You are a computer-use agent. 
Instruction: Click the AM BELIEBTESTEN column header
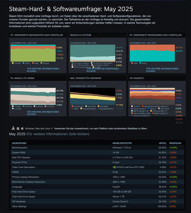(122, 143)
